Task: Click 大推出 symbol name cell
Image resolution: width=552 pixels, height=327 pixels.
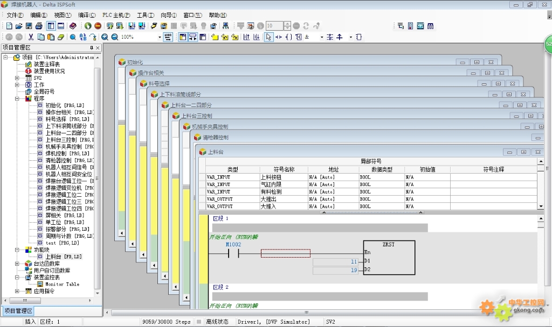Action: 284,199
